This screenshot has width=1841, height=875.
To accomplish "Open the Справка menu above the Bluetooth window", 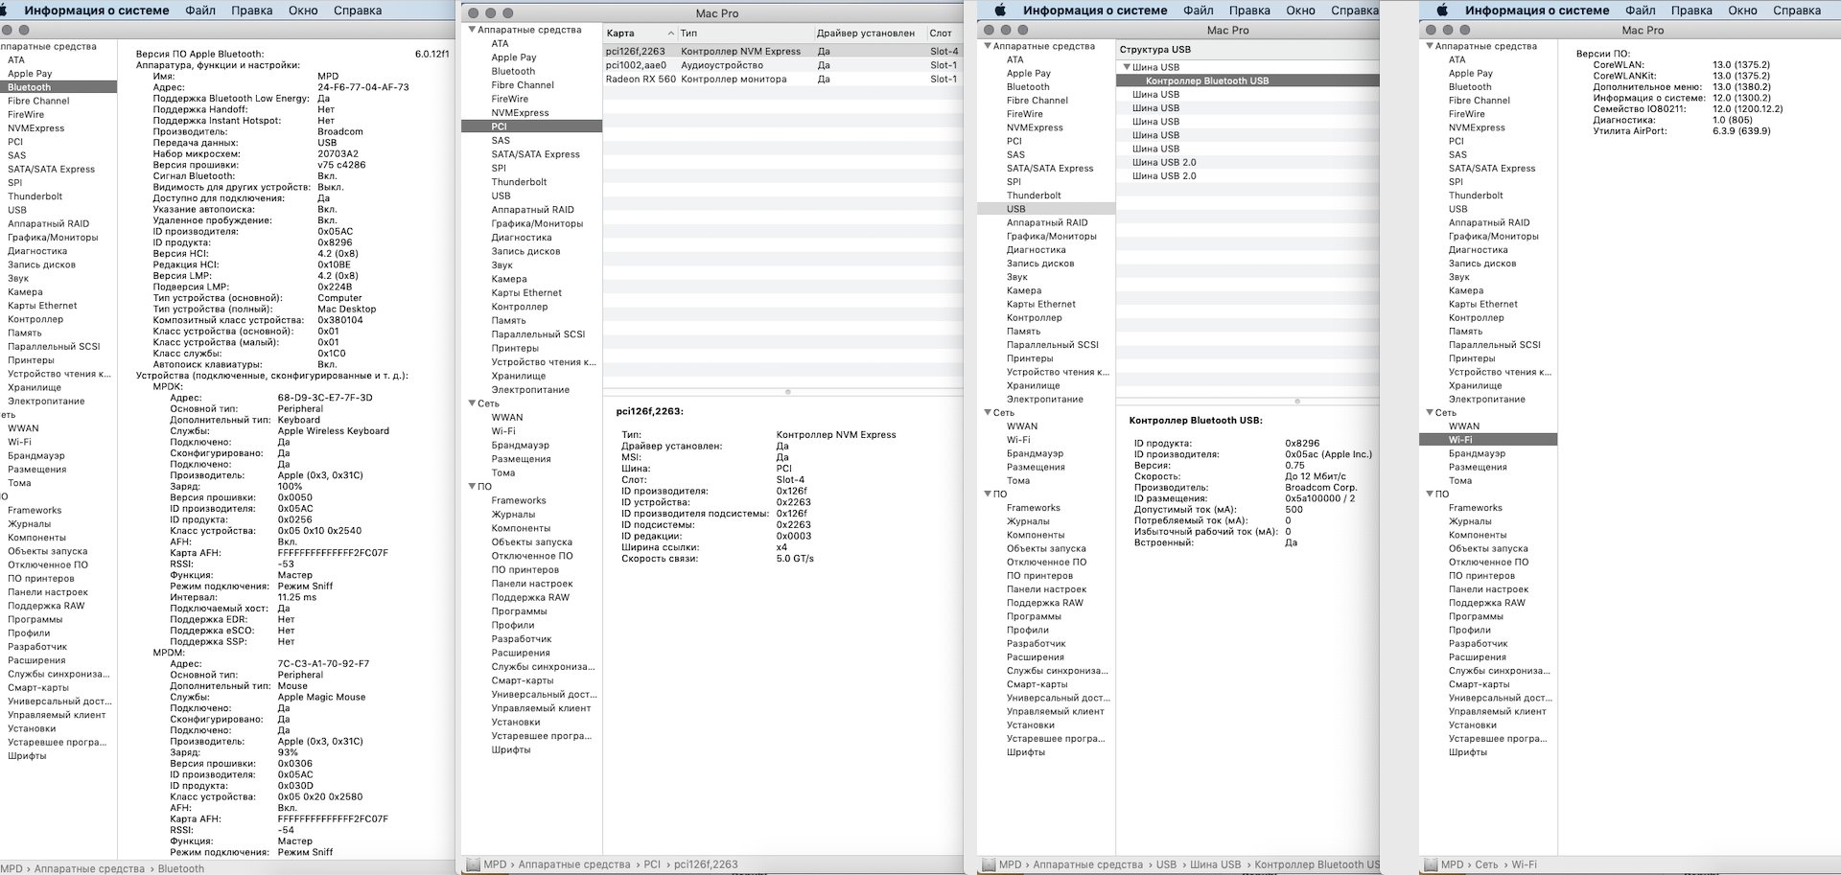I will pos(358,11).
